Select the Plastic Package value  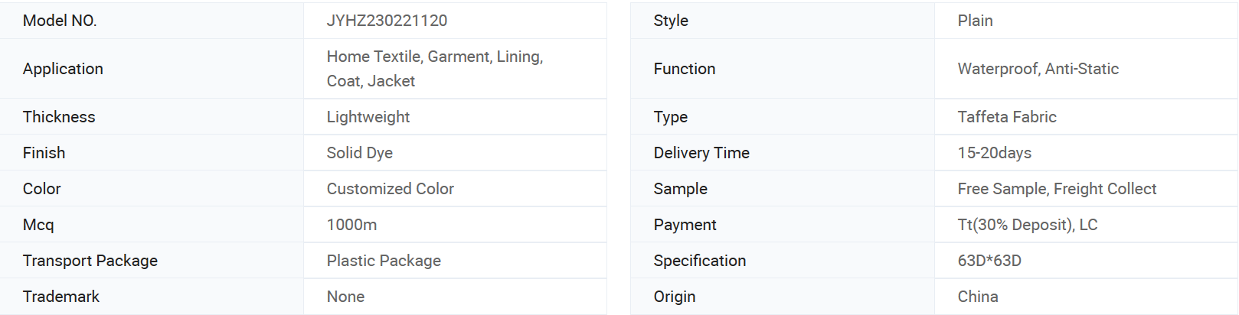point(384,261)
